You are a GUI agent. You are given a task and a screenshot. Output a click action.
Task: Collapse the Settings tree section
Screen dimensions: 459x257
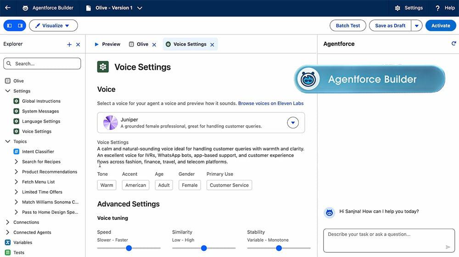click(8, 91)
